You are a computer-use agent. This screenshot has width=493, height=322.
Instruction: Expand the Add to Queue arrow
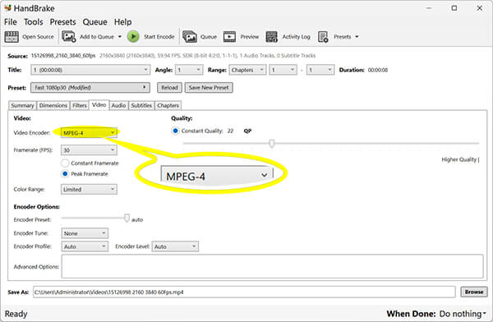pyautogui.click(x=120, y=37)
